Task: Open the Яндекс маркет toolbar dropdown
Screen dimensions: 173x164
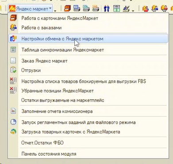Action: 30,9
